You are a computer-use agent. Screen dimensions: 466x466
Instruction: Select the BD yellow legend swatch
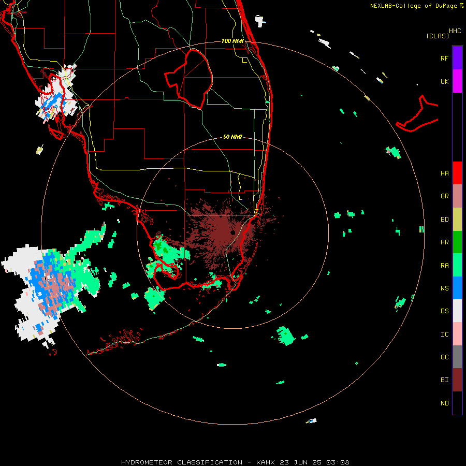point(457,220)
